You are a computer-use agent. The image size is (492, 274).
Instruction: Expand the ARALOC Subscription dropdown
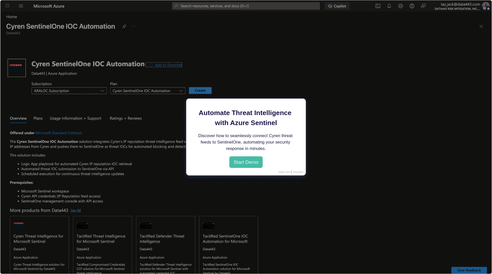69,91
